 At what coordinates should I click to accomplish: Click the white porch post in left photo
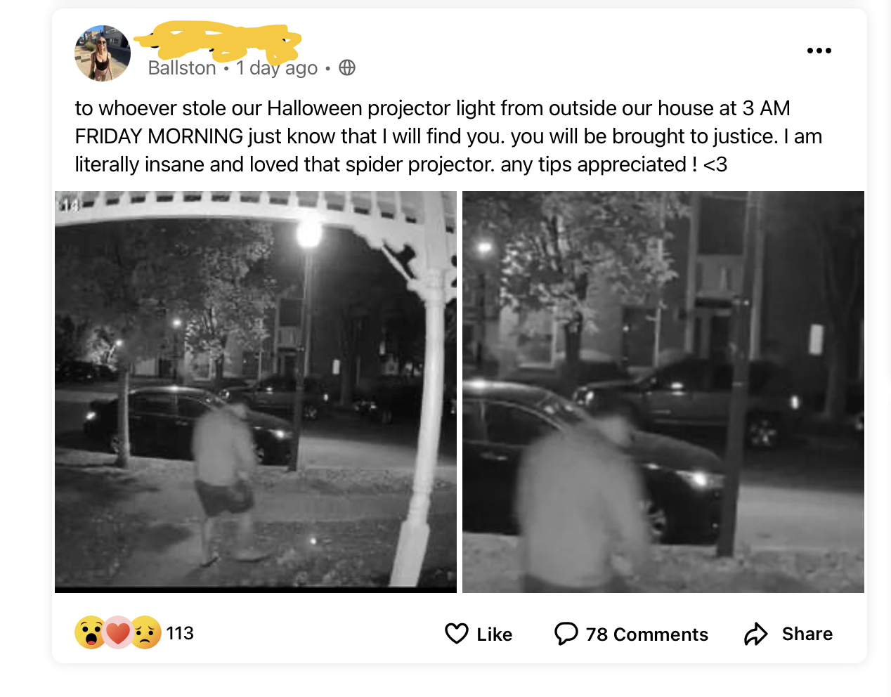tap(427, 422)
